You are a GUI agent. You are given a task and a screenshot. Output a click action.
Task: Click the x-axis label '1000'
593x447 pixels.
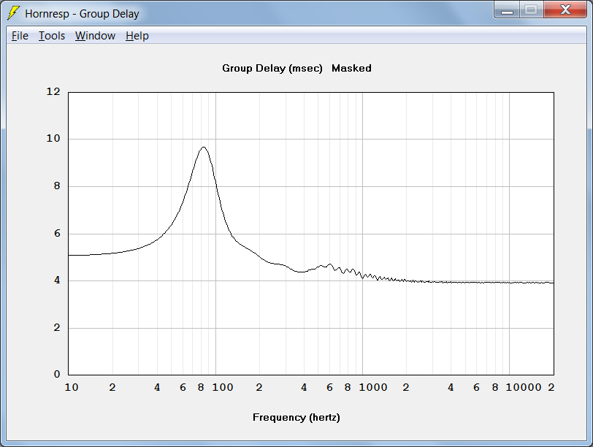373,387
